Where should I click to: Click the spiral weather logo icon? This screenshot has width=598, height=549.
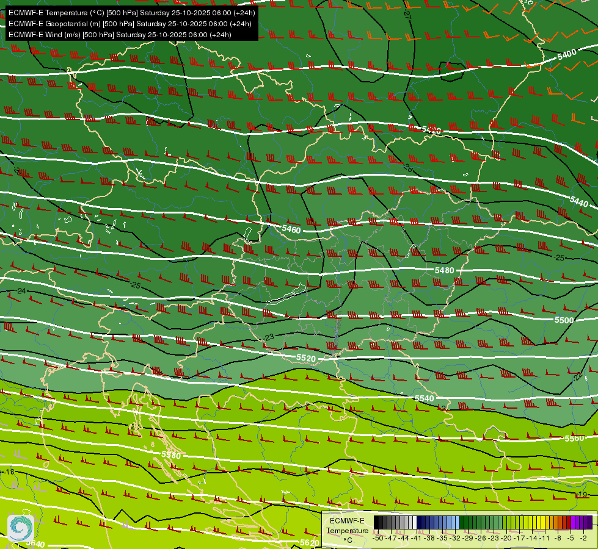(x=20, y=528)
